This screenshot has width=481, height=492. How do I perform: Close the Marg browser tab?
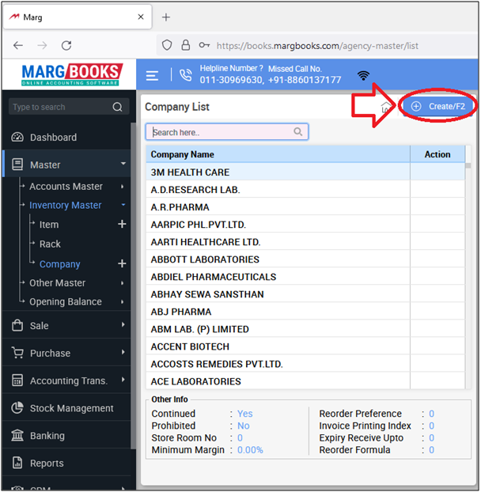(141, 17)
